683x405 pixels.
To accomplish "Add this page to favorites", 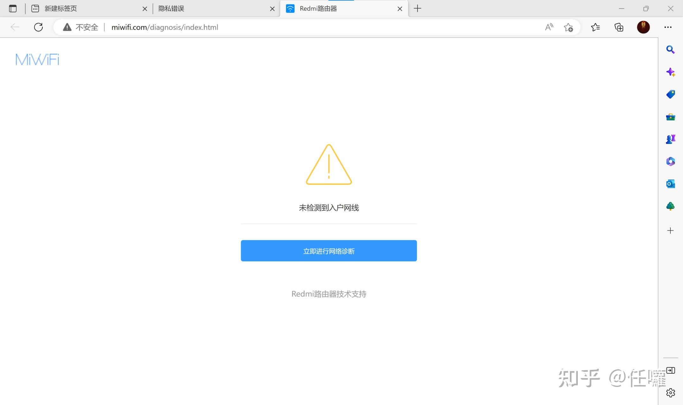I will [568, 27].
